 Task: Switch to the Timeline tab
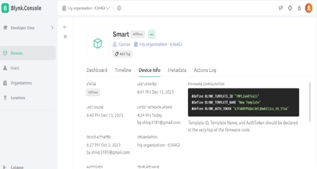tap(123, 70)
